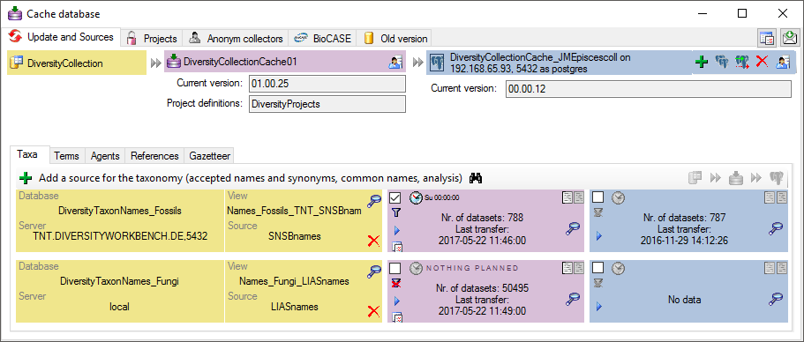Click the magnifier in the No data panel
Screen dimensions: 804x342
[x=776, y=299]
